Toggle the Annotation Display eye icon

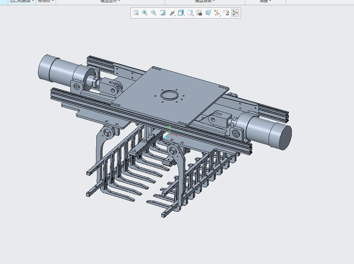click(226, 13)
